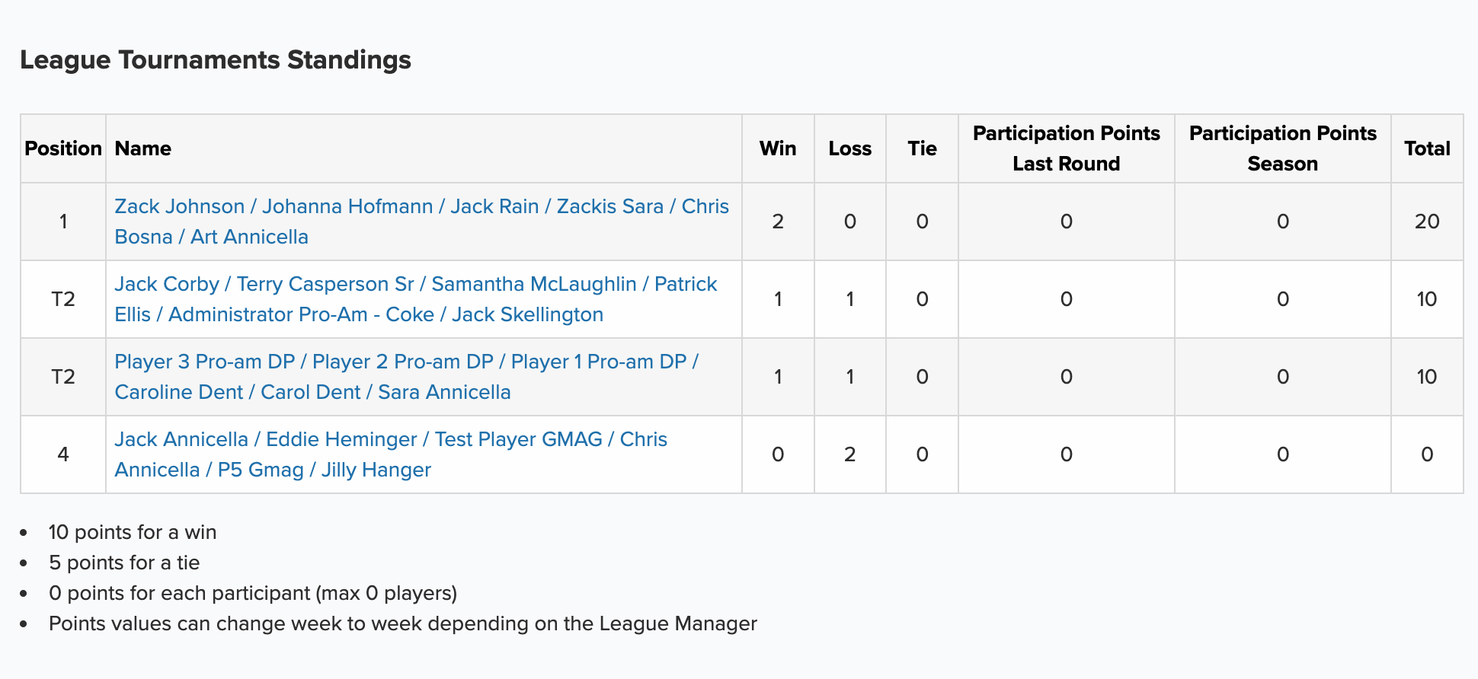Viewport: 1478px width, 679px height.
Task: Click the Loss count 2 for last team
Action: pyautogui.click(x=850, y=454)
